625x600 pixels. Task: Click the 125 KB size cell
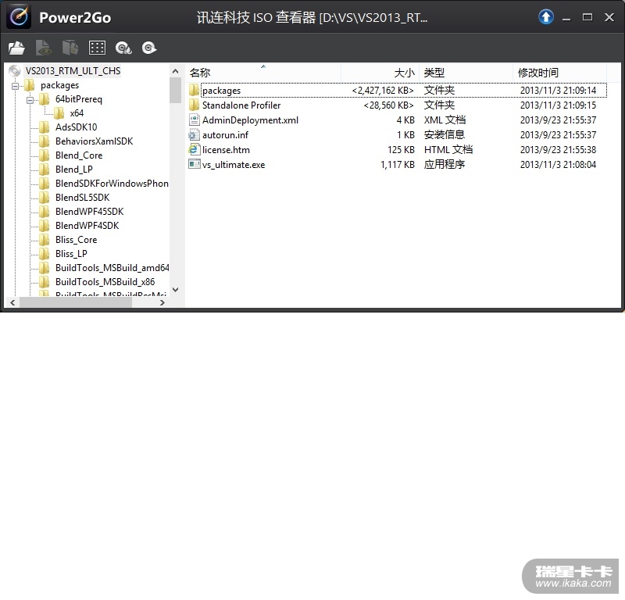pyautogui.click(x=401, y=150)
